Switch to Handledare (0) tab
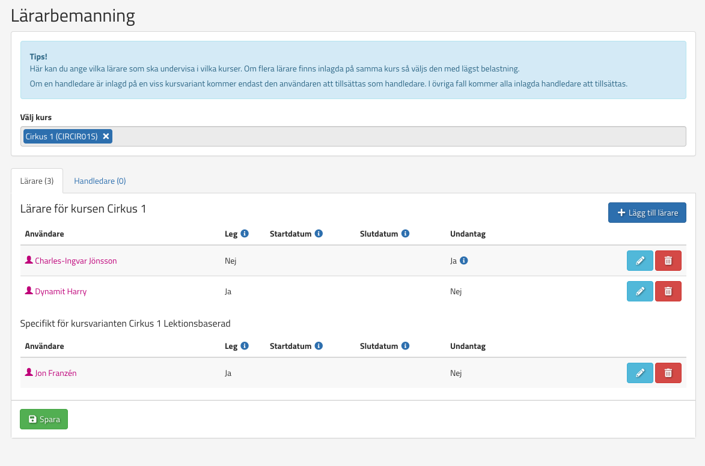 coord(100,181)
